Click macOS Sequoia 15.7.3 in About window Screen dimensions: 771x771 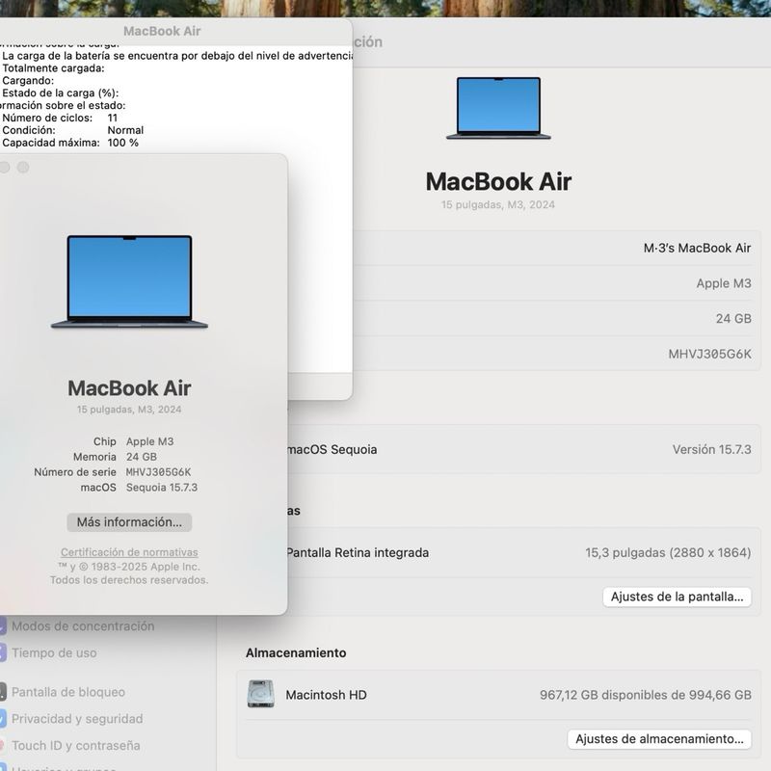click(139, 488)
